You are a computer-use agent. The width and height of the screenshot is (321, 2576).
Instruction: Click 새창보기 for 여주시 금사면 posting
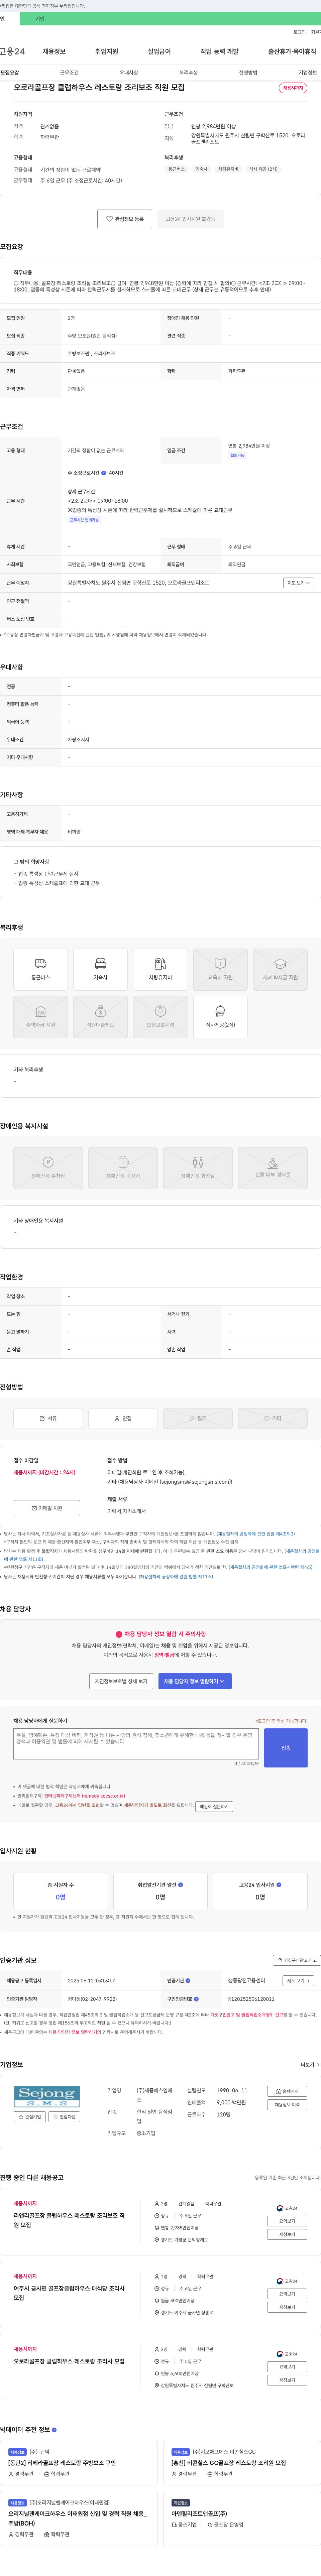(287, 2307)
